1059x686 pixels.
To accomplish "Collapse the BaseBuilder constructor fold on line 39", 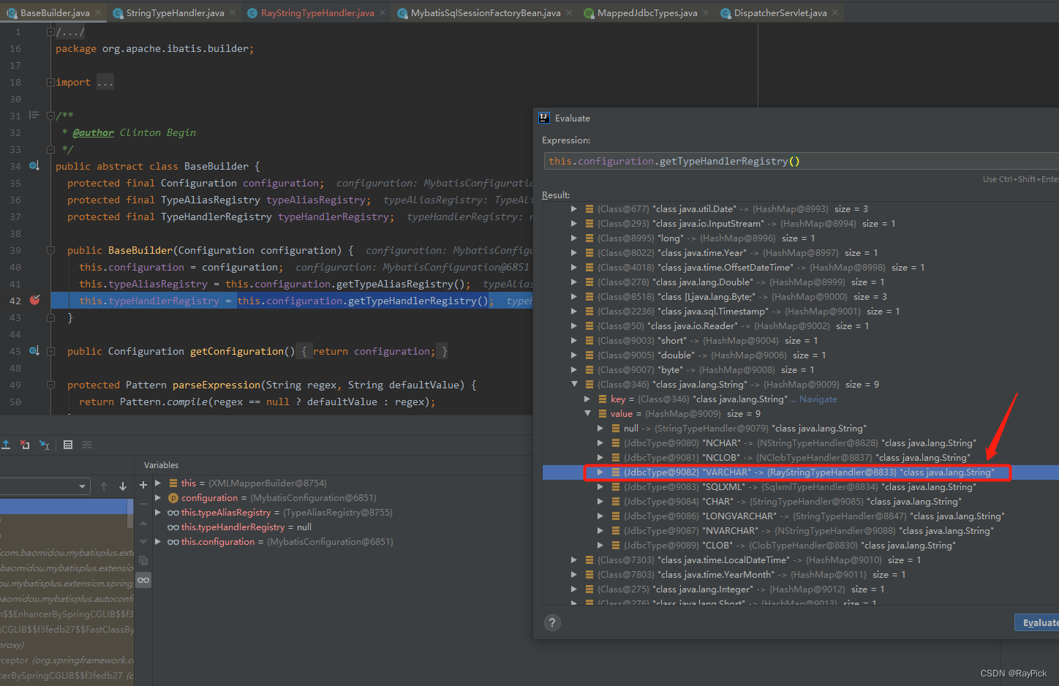I will point(50,250).
